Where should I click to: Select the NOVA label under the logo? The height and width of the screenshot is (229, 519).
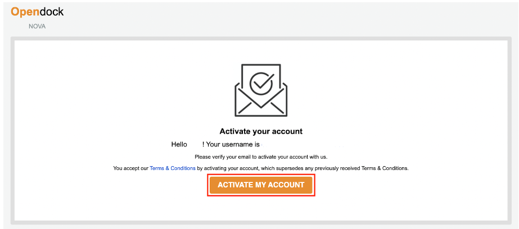[x=37, y=26]
